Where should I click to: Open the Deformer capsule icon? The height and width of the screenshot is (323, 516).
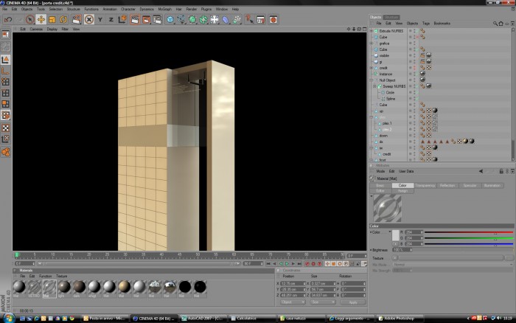click(225, 20)
